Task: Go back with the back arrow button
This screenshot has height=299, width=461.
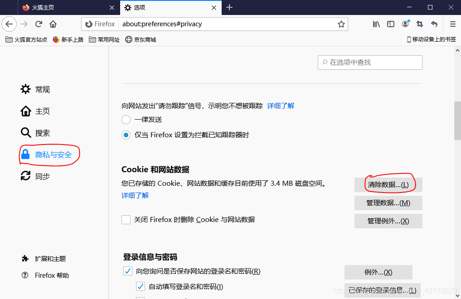Action: [9, 24]
